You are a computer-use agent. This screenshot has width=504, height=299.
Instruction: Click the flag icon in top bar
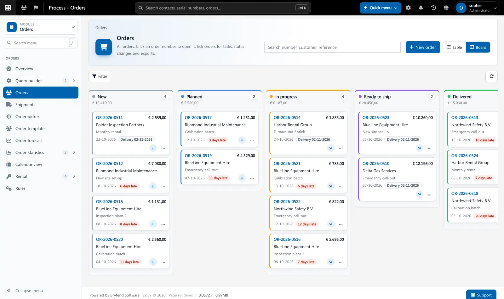(36, 8)
